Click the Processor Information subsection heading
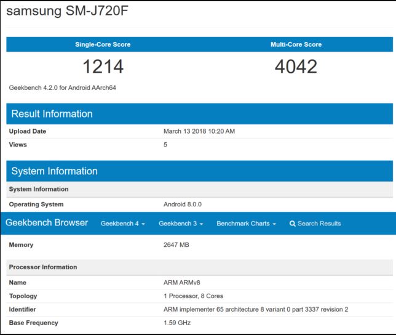This screenshot has width=396, height=335. [x=43, y=267]
